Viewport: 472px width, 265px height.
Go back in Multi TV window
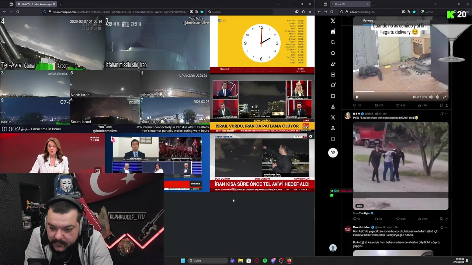pyautogui.click(x=4, y=12)
